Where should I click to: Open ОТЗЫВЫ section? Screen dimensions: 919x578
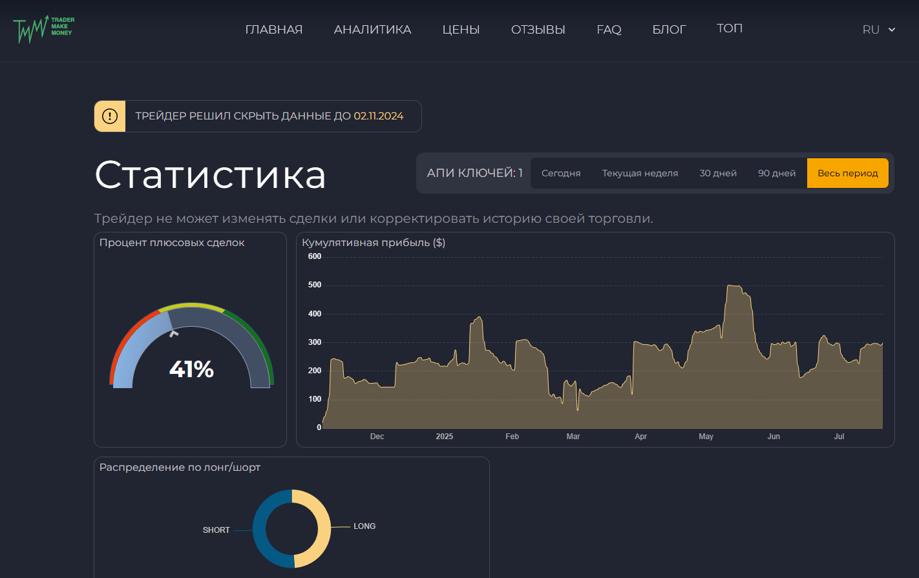coord(538,30)
